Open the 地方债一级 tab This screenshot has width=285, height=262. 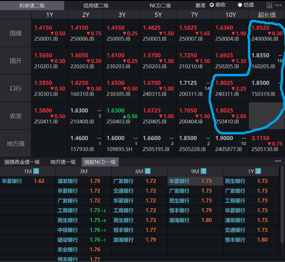[63, 162]
